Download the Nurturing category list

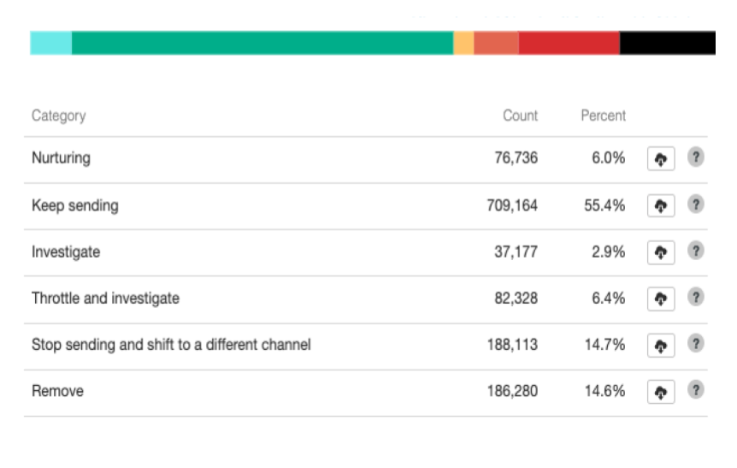click(661, 159)
